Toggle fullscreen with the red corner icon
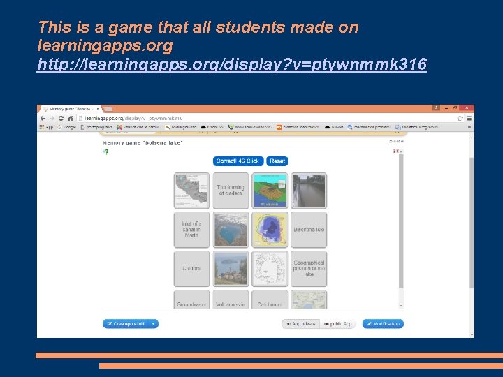Viewport: 503px width, 377px height. pyautogui.click(x=396, y=151)
